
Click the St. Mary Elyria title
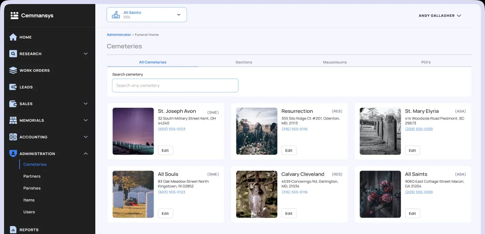click(x=422, y=111)
